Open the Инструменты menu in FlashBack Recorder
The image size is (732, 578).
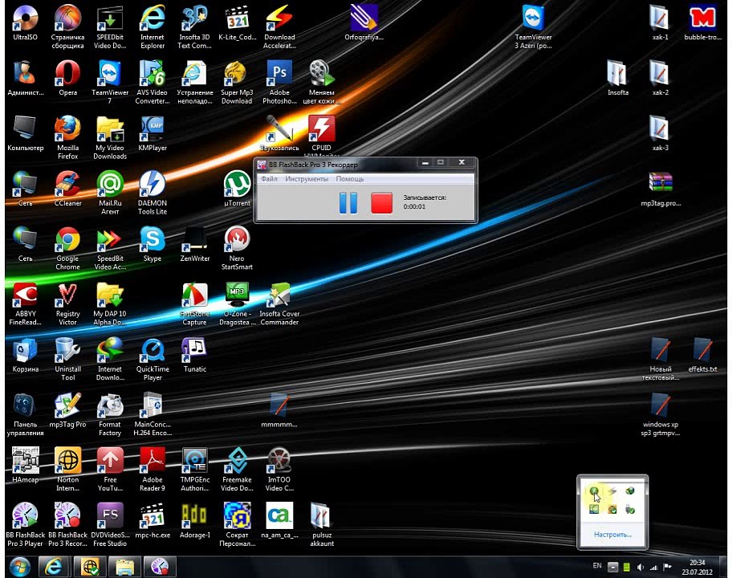coord(307,179)
